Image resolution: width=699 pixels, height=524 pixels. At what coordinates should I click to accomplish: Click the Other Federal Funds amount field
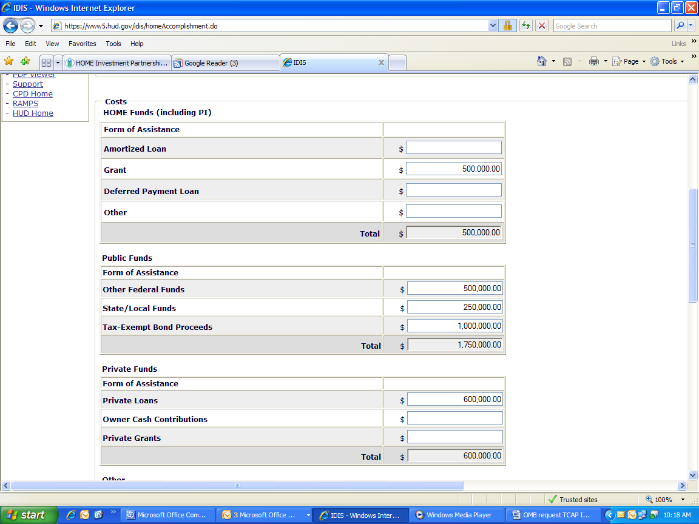coord(454,288)
